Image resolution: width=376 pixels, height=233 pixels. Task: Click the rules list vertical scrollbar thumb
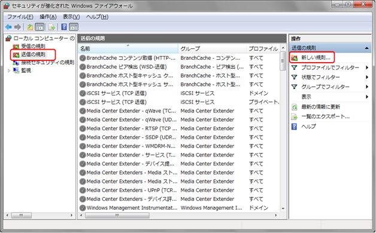(x=283, y=61)
